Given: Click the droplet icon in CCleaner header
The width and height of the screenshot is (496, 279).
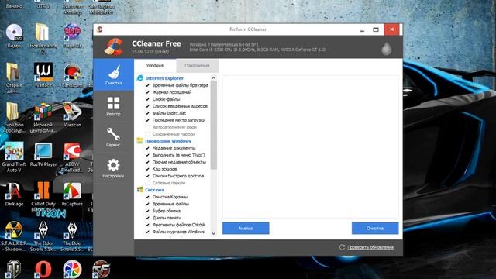Looking at the screenshot, I should click(x=386, y=48).
